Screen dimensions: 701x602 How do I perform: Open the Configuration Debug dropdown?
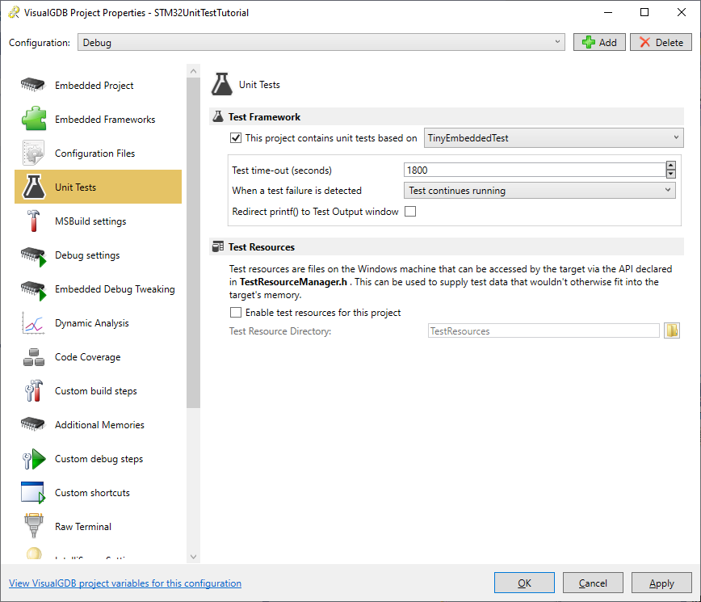(x=321, y=42)
